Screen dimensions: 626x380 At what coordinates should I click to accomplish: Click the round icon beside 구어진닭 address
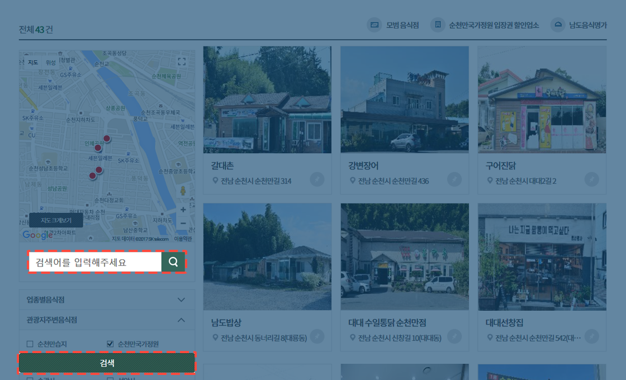pos(591,179)
